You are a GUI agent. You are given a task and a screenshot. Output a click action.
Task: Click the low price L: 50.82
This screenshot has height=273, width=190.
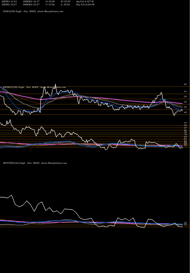(65, 4)
